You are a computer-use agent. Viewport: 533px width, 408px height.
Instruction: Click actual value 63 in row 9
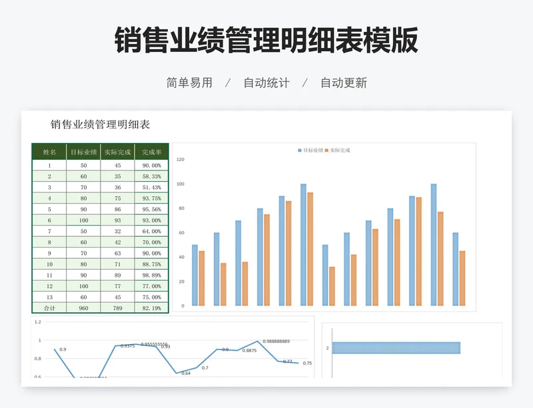pyautogui.click(x=118, y=253)
